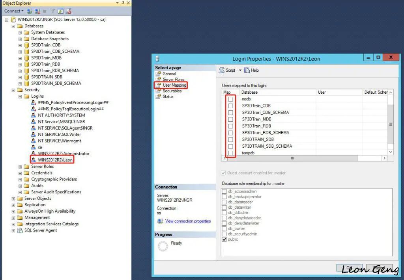Toggle the public role membership checkbox
404x280 pixels.
[x=224, y=239]
